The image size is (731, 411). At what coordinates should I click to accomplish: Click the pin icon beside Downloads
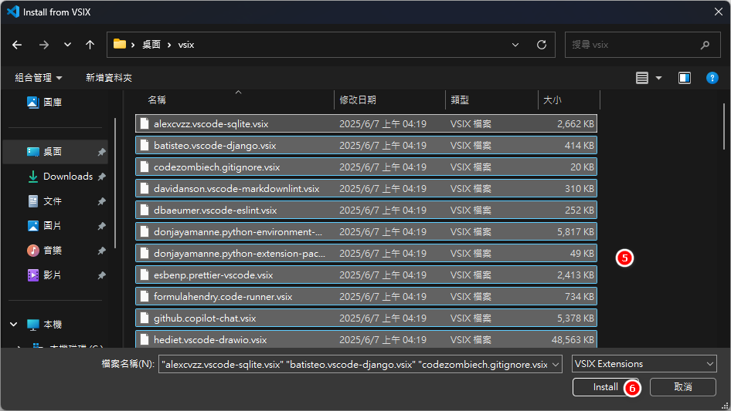point(102,177)
